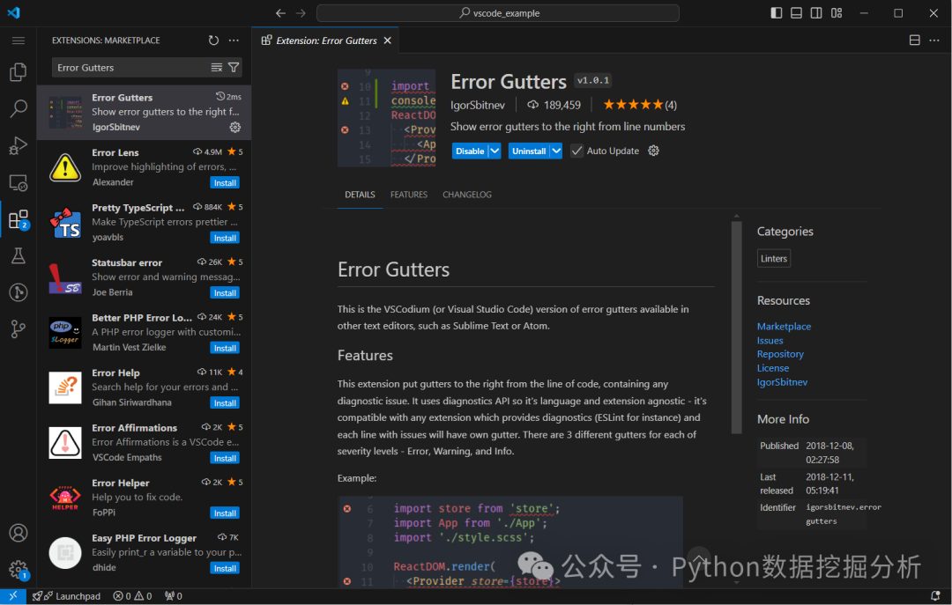The height and width of the screenshot is (605, 952).
Task: Open Launchpad in status bar
Action: point(66,596)
